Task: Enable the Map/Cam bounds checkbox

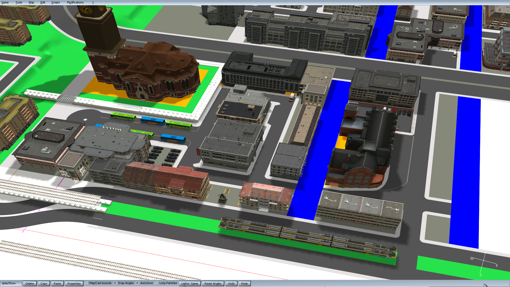Action: pos(87,283)
